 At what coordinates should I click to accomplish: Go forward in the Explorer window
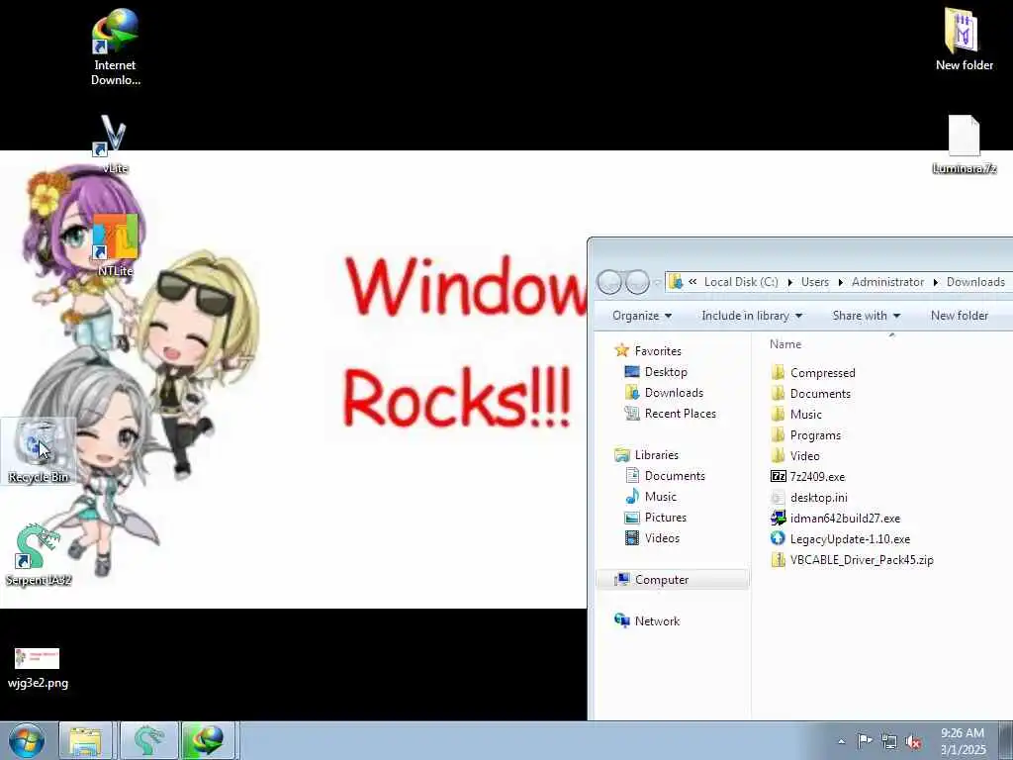tap(638, 282)
